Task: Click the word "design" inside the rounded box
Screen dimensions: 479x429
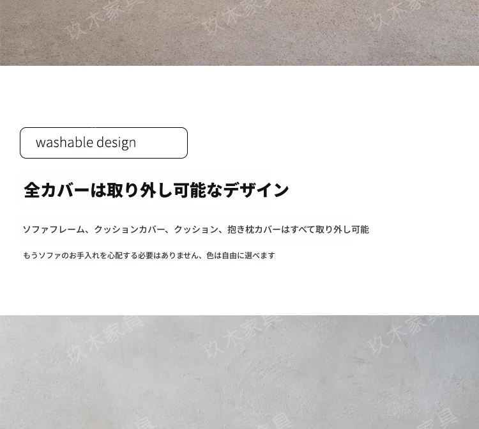Action: (x=116, y=143)
